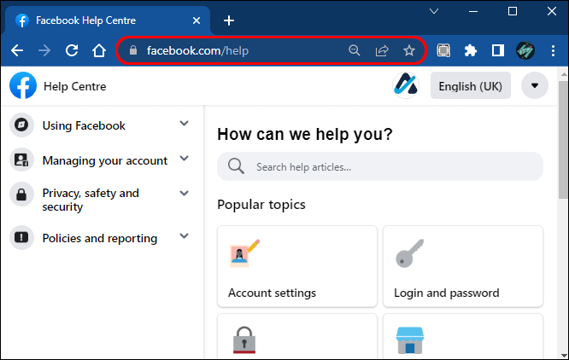View site info via the padlock icon
The image size is (569, 360).
pyautogui.click(x=133, y=50)
